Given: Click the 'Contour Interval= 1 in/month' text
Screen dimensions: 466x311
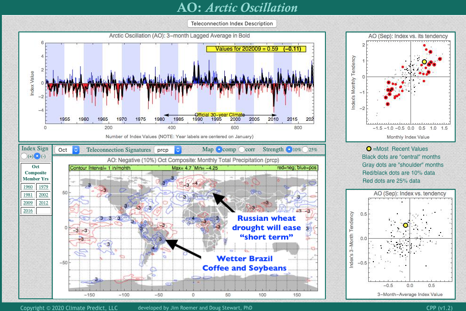Looking at the screenshot, I should tap(100, 168).
